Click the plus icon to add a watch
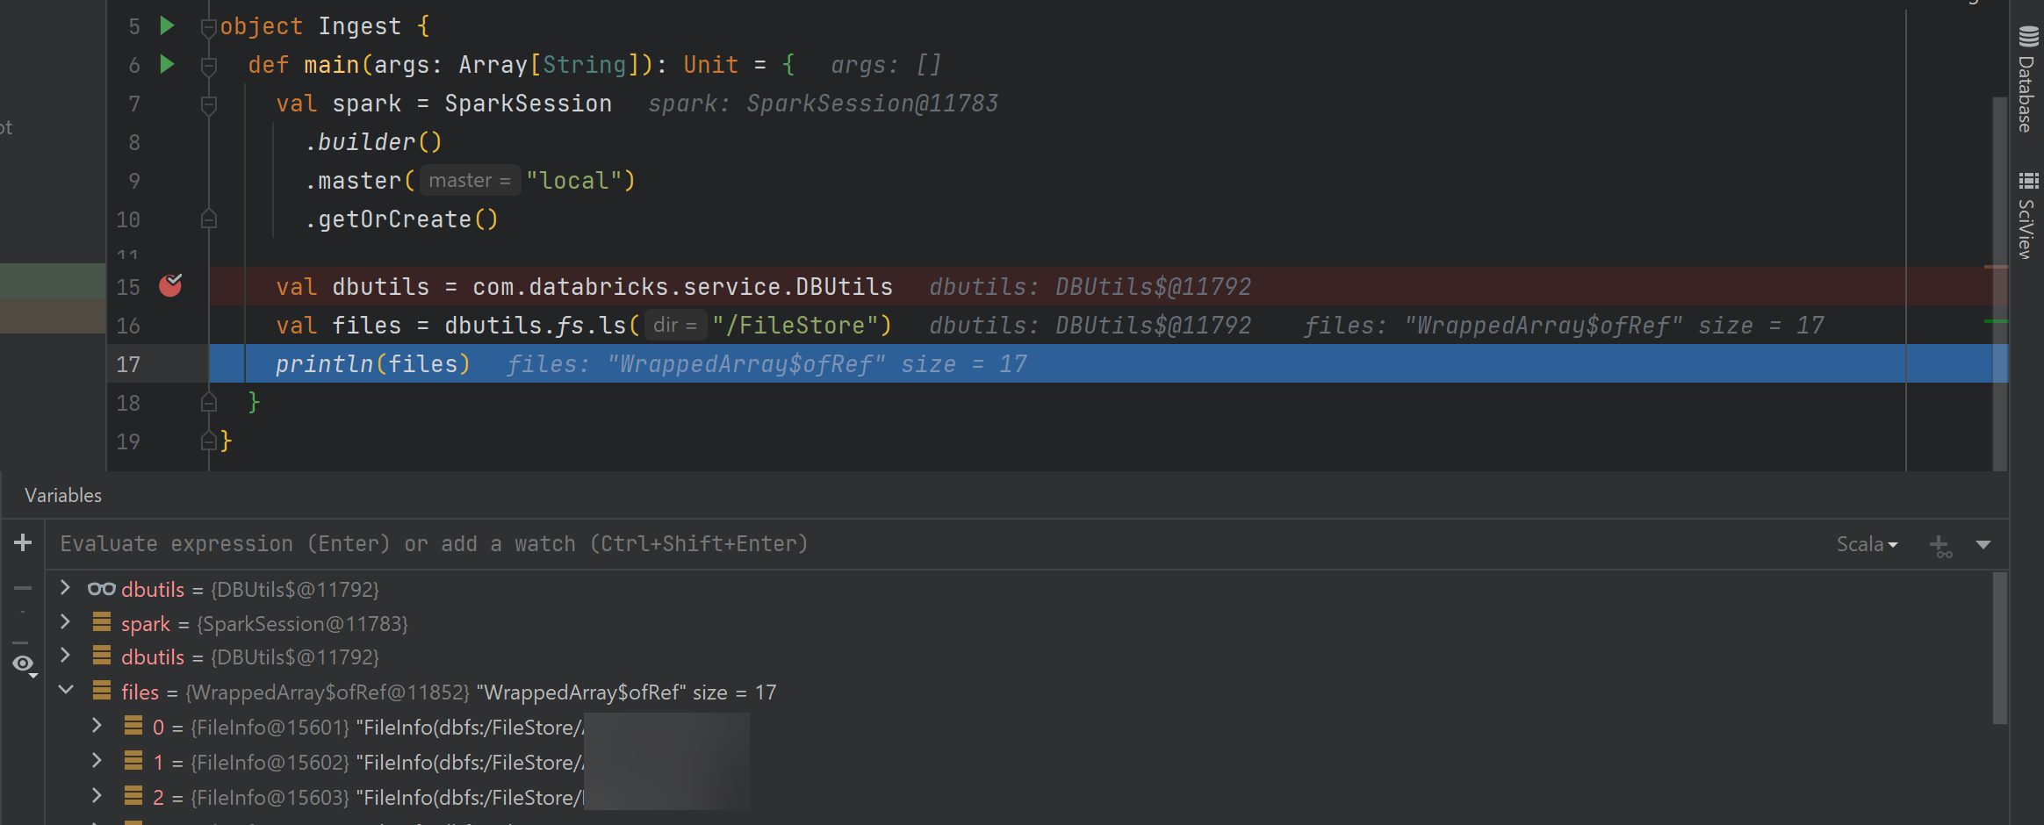 (22, 542)
